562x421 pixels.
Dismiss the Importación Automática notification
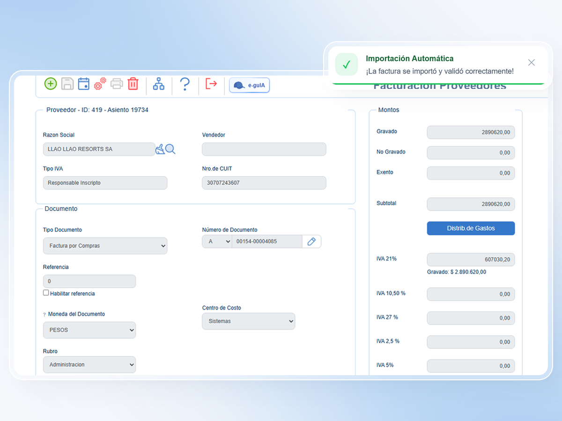click(531, 63)
